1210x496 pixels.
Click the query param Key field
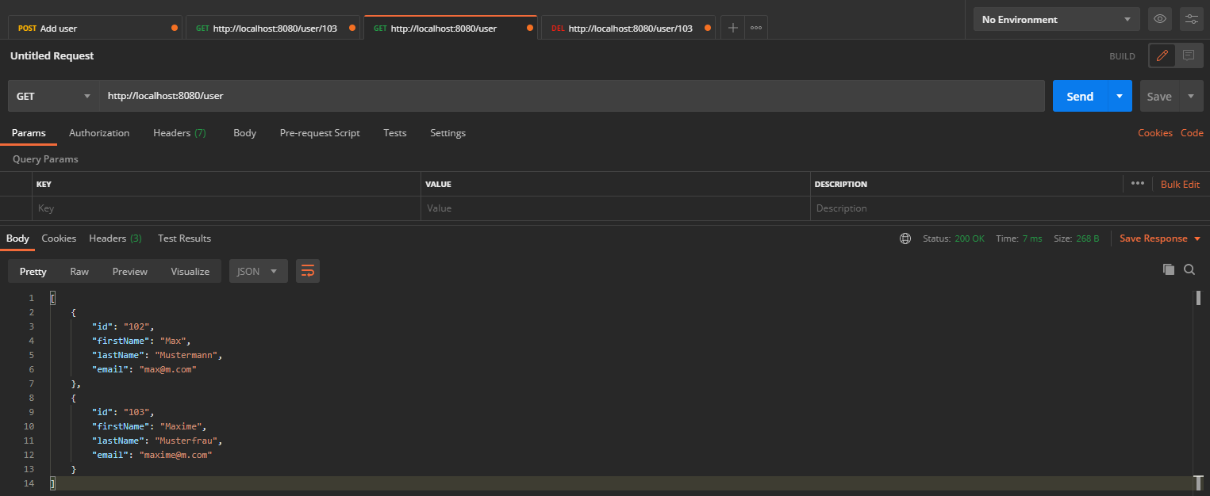point(226,208)
